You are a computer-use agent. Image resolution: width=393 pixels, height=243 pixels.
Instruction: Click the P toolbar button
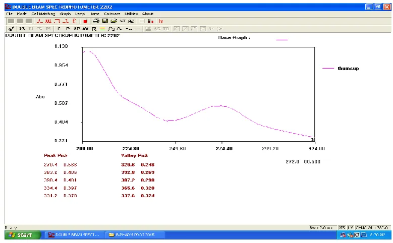68,29
